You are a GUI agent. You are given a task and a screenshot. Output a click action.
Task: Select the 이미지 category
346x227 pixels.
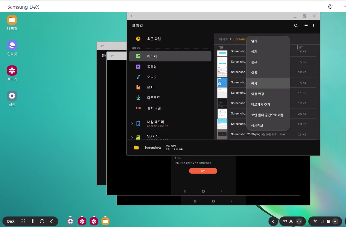(x=170, y=56)
